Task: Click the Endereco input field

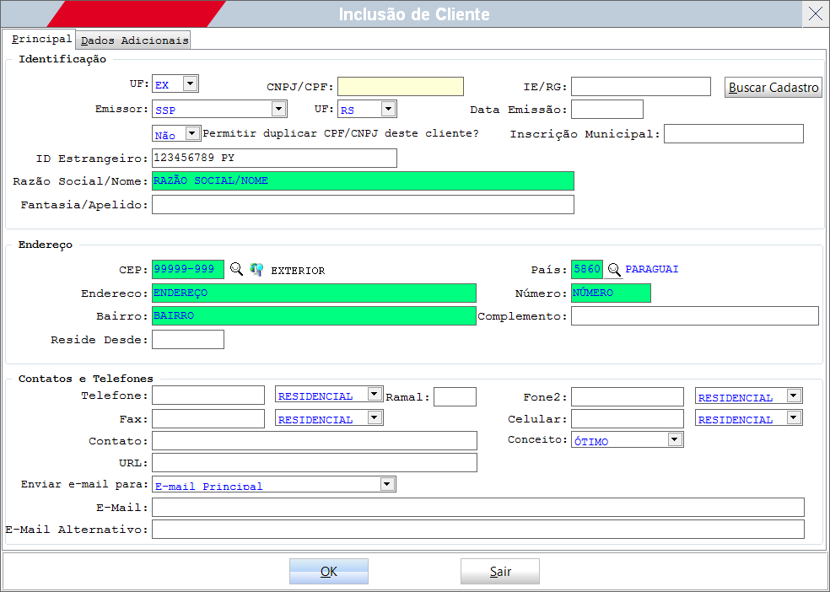Action: tap(314, 293)
